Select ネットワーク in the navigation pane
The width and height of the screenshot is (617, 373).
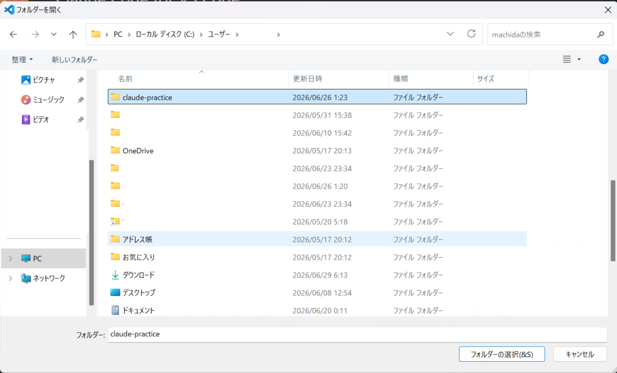point(49,278)
